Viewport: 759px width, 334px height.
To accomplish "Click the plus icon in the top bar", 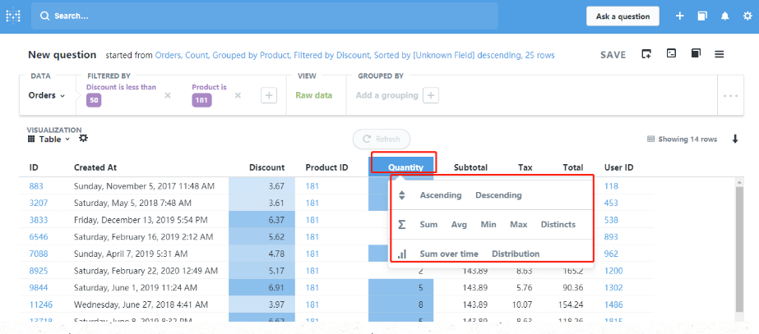I will coord(679,16).
